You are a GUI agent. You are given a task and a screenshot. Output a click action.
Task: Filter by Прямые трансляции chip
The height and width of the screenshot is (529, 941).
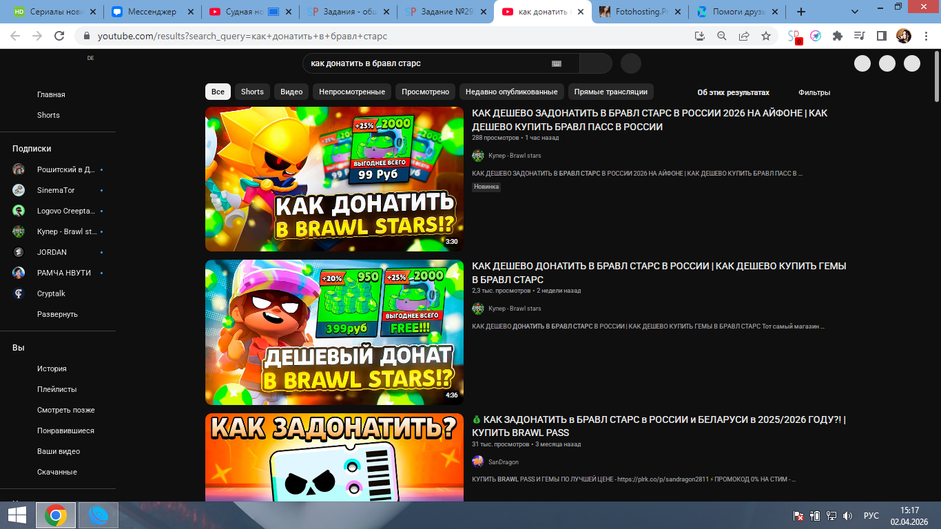(611, 92)
